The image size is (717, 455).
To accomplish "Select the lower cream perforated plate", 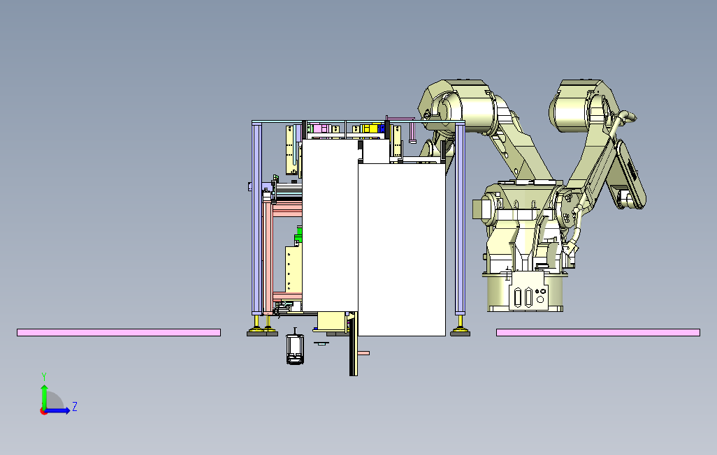I will [293, 269].
